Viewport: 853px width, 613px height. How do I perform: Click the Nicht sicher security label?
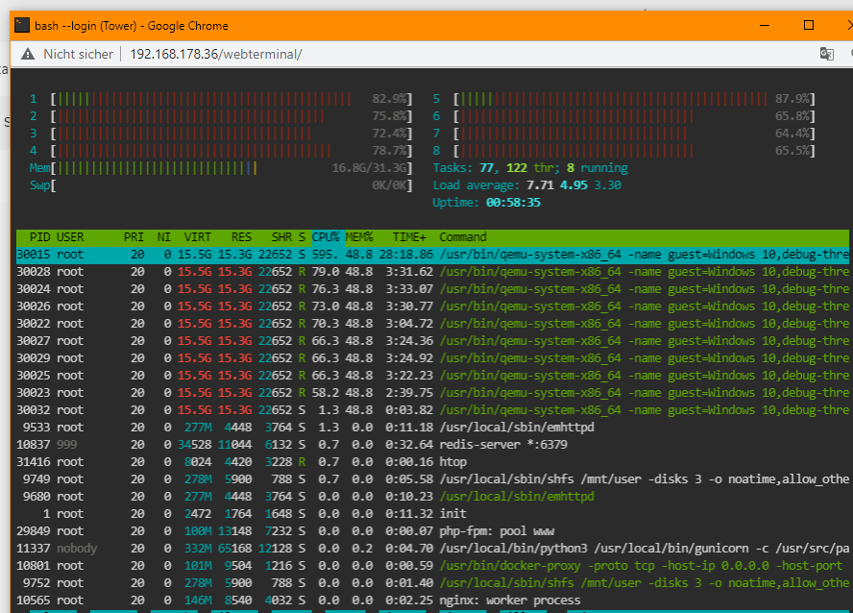pyautogui.click(x=79, y=55)
